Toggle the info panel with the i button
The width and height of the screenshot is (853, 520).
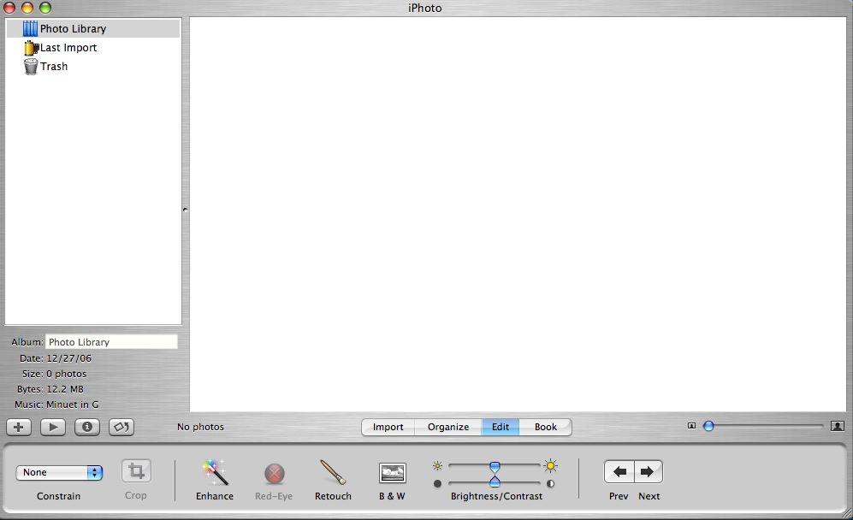point(87,427)
